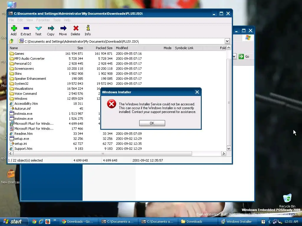The width and height of the screenshot is (302, 226).
Task: Open Chrome from quick launch
Action: pos(34,222)
